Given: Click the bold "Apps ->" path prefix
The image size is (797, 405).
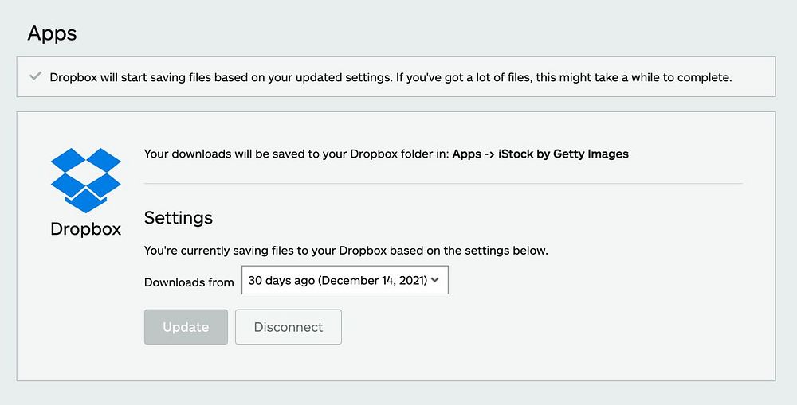Looking at the screenshot, I should tap(473, 154).
